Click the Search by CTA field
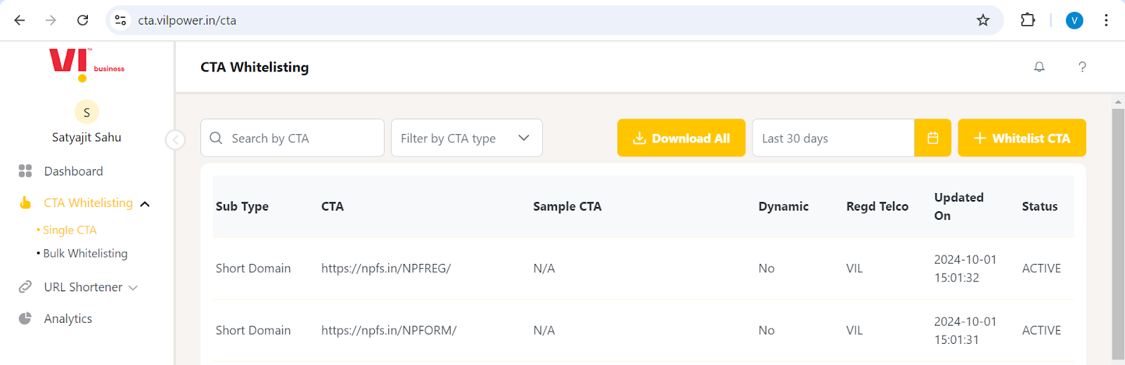1125x365 pixels. 292,138
